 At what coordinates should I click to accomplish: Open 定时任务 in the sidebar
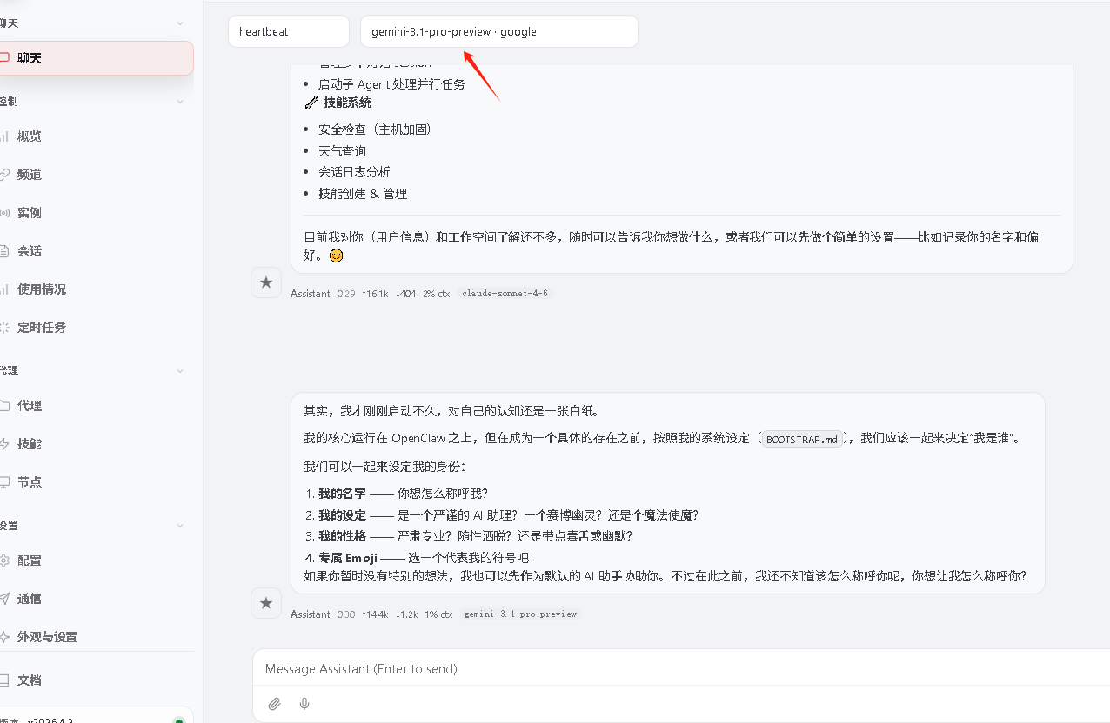pyautogui.click(x=41, y=328)
